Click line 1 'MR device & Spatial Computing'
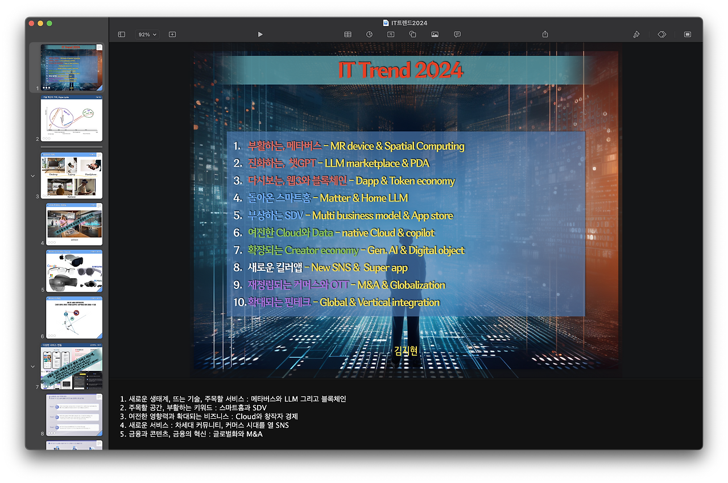This screenshot has height=483, width=728. coord(397,146)
